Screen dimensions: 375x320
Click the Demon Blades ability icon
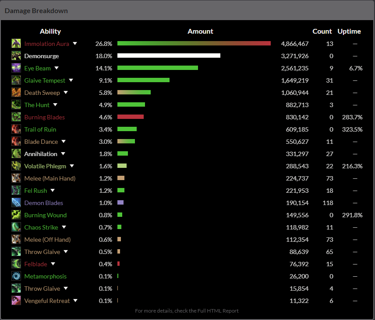(16, 203)
